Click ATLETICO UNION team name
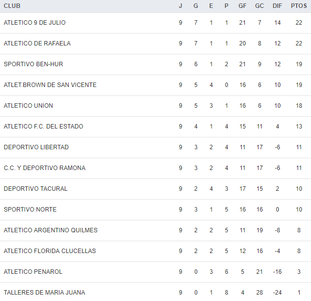311x301 pixels. click(28, 106)
